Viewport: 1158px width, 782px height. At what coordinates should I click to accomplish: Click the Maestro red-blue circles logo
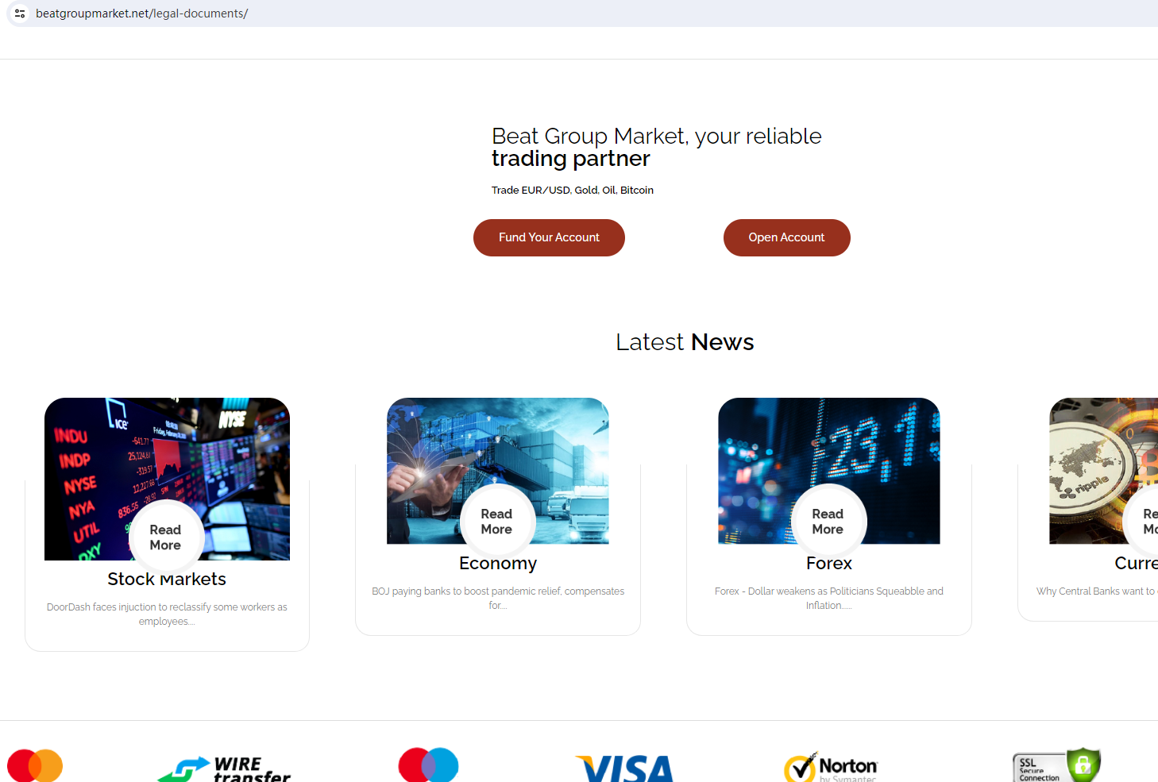pyautogui.click(x=429, y=765)
